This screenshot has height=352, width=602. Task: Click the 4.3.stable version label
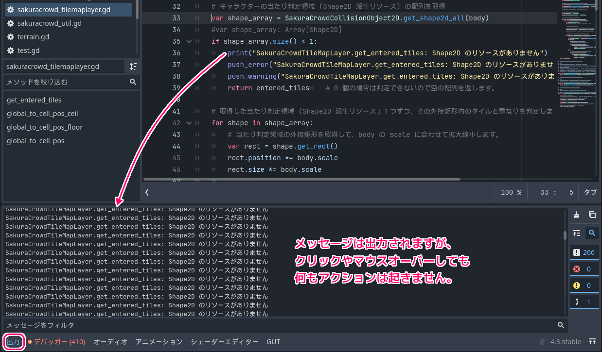coord(566,342)
